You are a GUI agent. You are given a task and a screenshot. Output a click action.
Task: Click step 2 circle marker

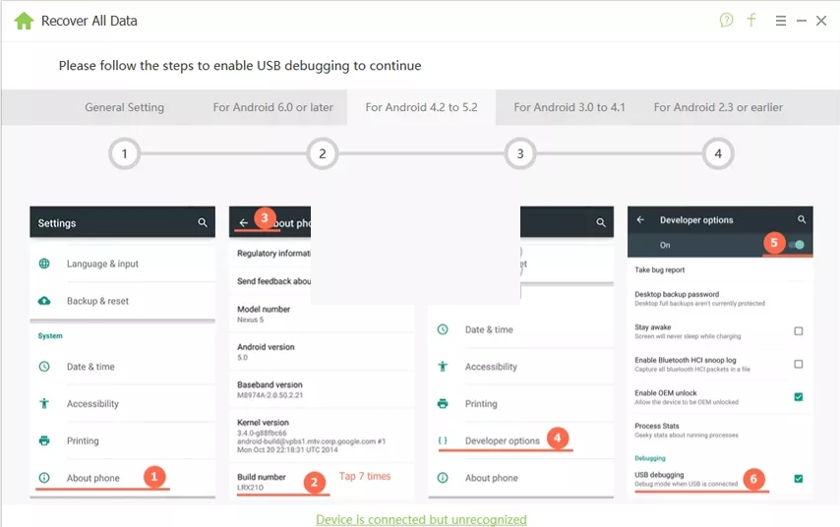[x=322, y=153]
